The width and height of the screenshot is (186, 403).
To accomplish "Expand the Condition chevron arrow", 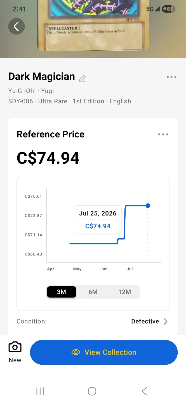I will pos(166,321).
